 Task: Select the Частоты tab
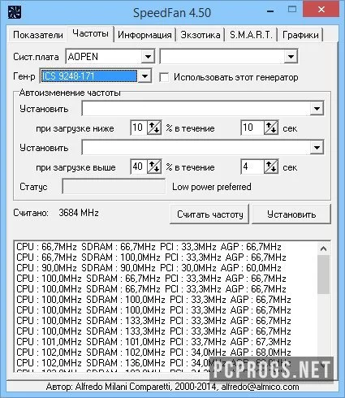click(x=90, y=33)
